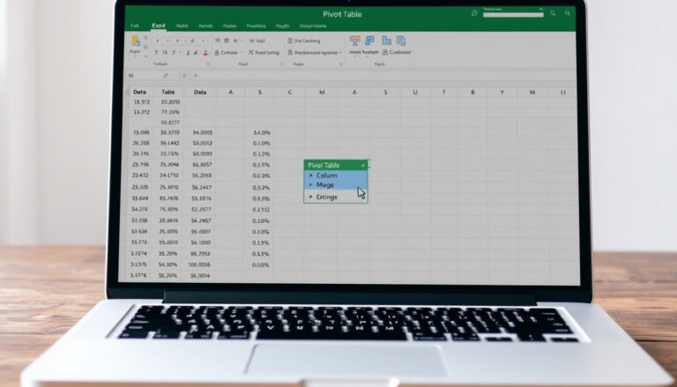Click the cell containing 0.2312
677x387 pixels.
tap(261, 210)
